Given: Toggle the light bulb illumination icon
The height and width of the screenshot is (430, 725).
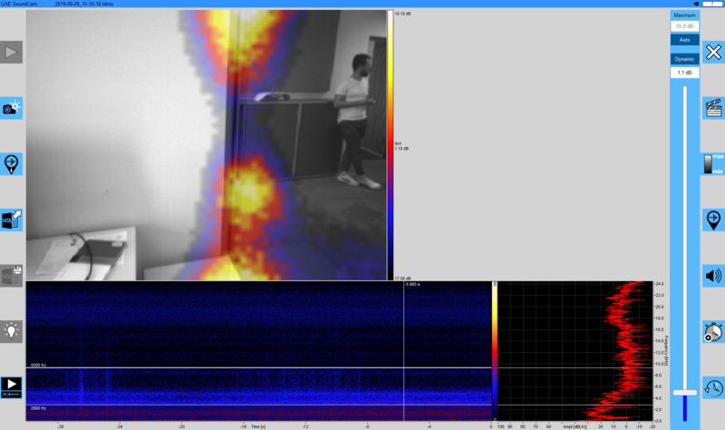Looking at the screenshot, I should point(11,331).
